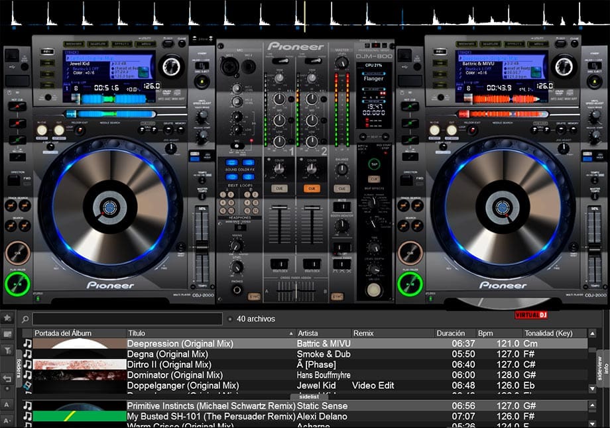
Task: Sort by the Título column header
Action: [x=211, y=333]
